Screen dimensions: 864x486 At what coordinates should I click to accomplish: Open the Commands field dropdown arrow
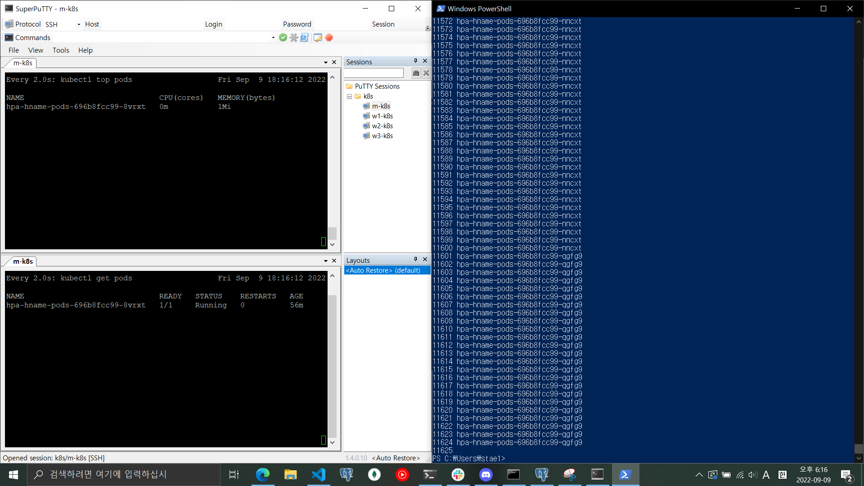click(x=273, y=37)
